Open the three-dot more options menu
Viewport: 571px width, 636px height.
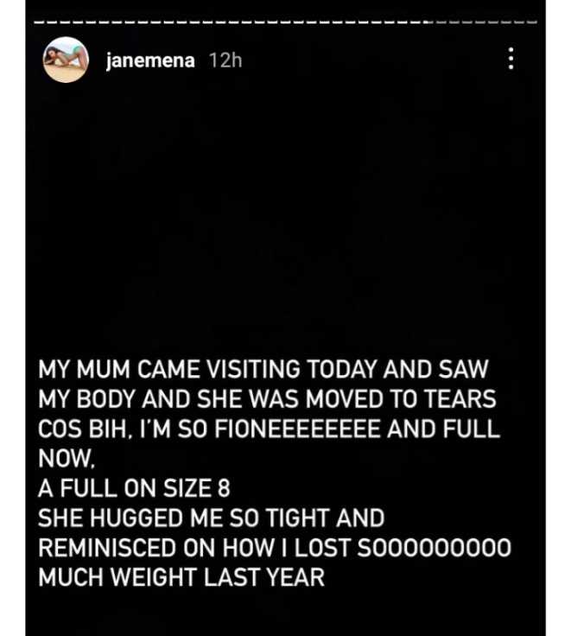pyautogui.click(x=511, y=59)
